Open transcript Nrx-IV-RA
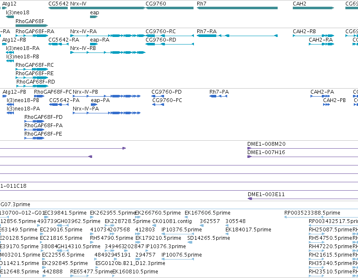Screen dimensions: 358x278 point(84,31)
